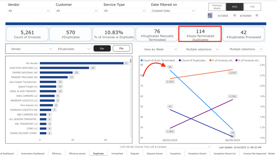
Task: Click the orange % of Invoices legend marker
Action: (211, 60)
